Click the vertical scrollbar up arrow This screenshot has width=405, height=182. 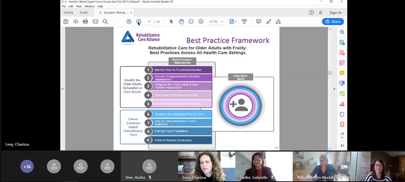pos(330,29)
